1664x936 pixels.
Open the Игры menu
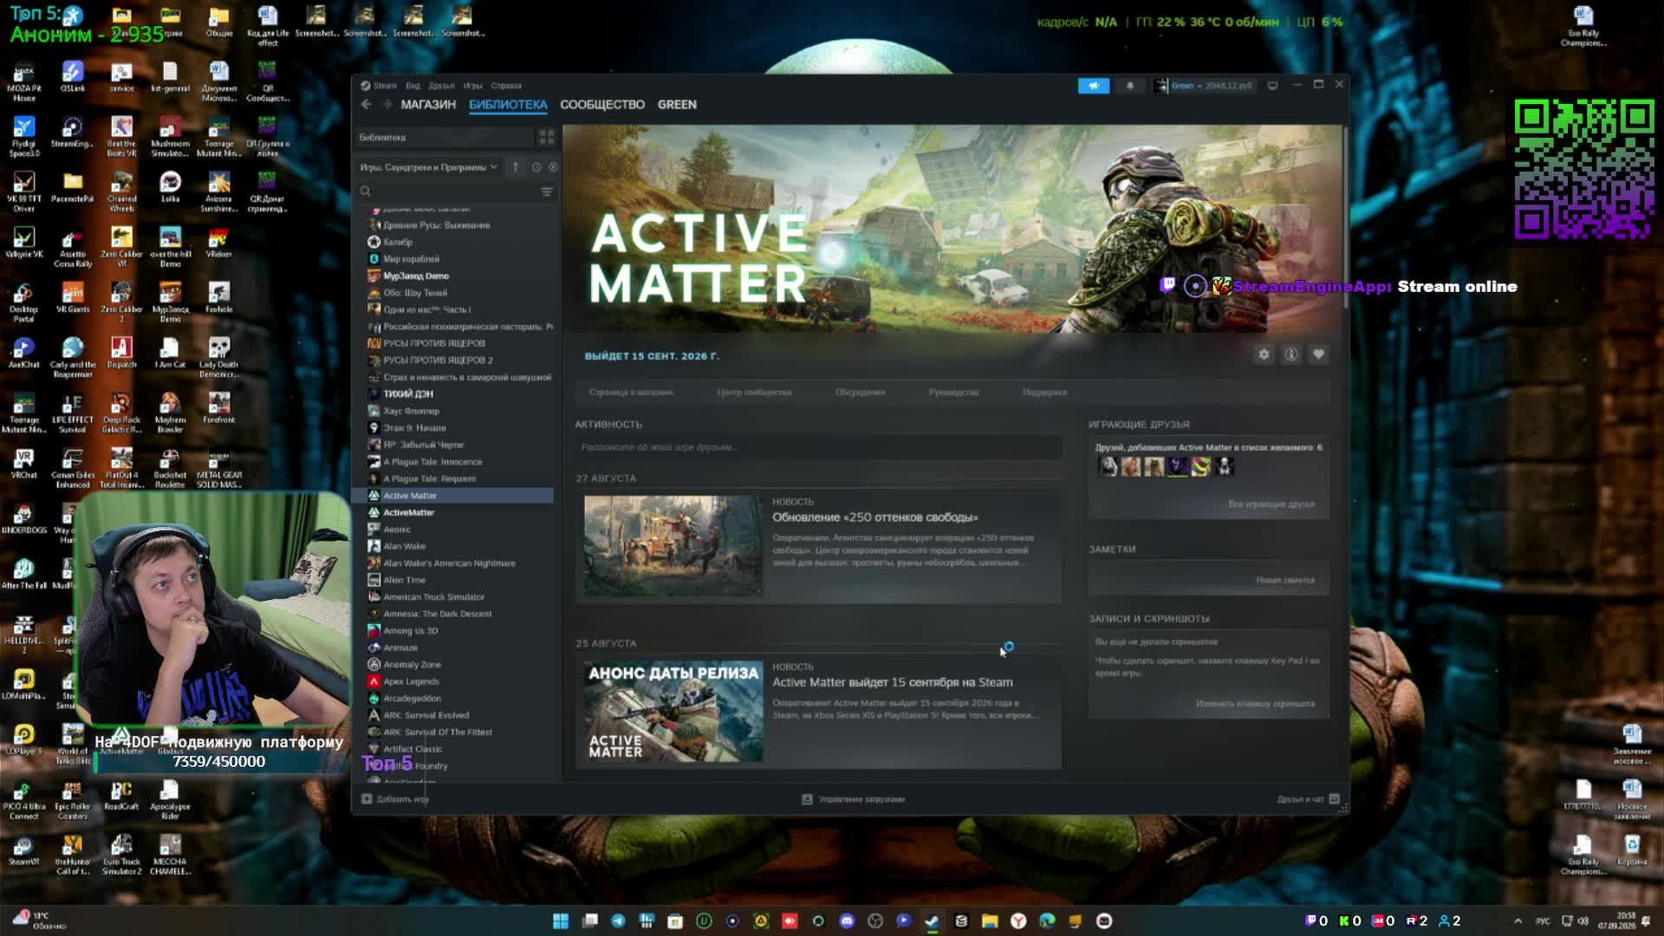coord(472,86)
